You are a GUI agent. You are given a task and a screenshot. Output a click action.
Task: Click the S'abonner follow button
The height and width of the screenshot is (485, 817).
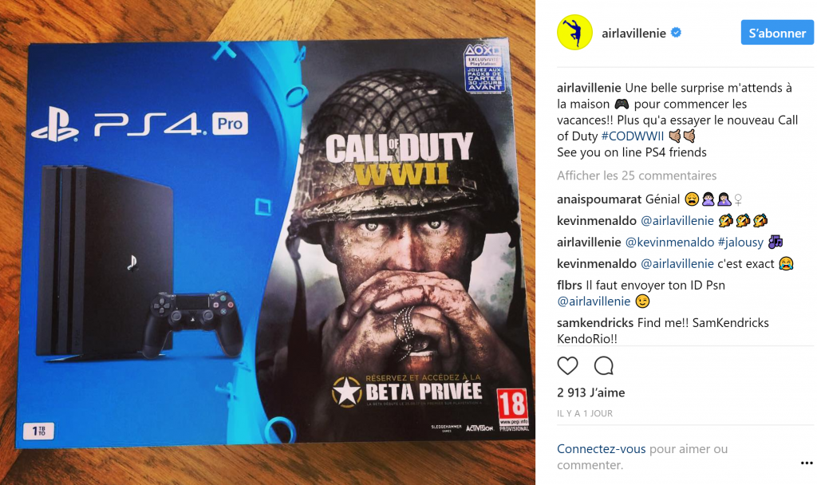(777, 33)
